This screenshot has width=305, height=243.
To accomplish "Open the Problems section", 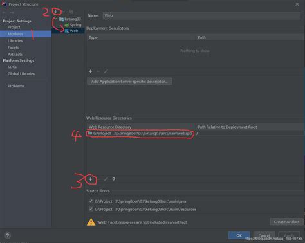I will point(16,86).
